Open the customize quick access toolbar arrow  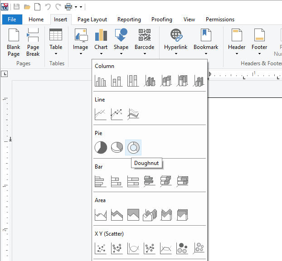[x=81, y=7]
